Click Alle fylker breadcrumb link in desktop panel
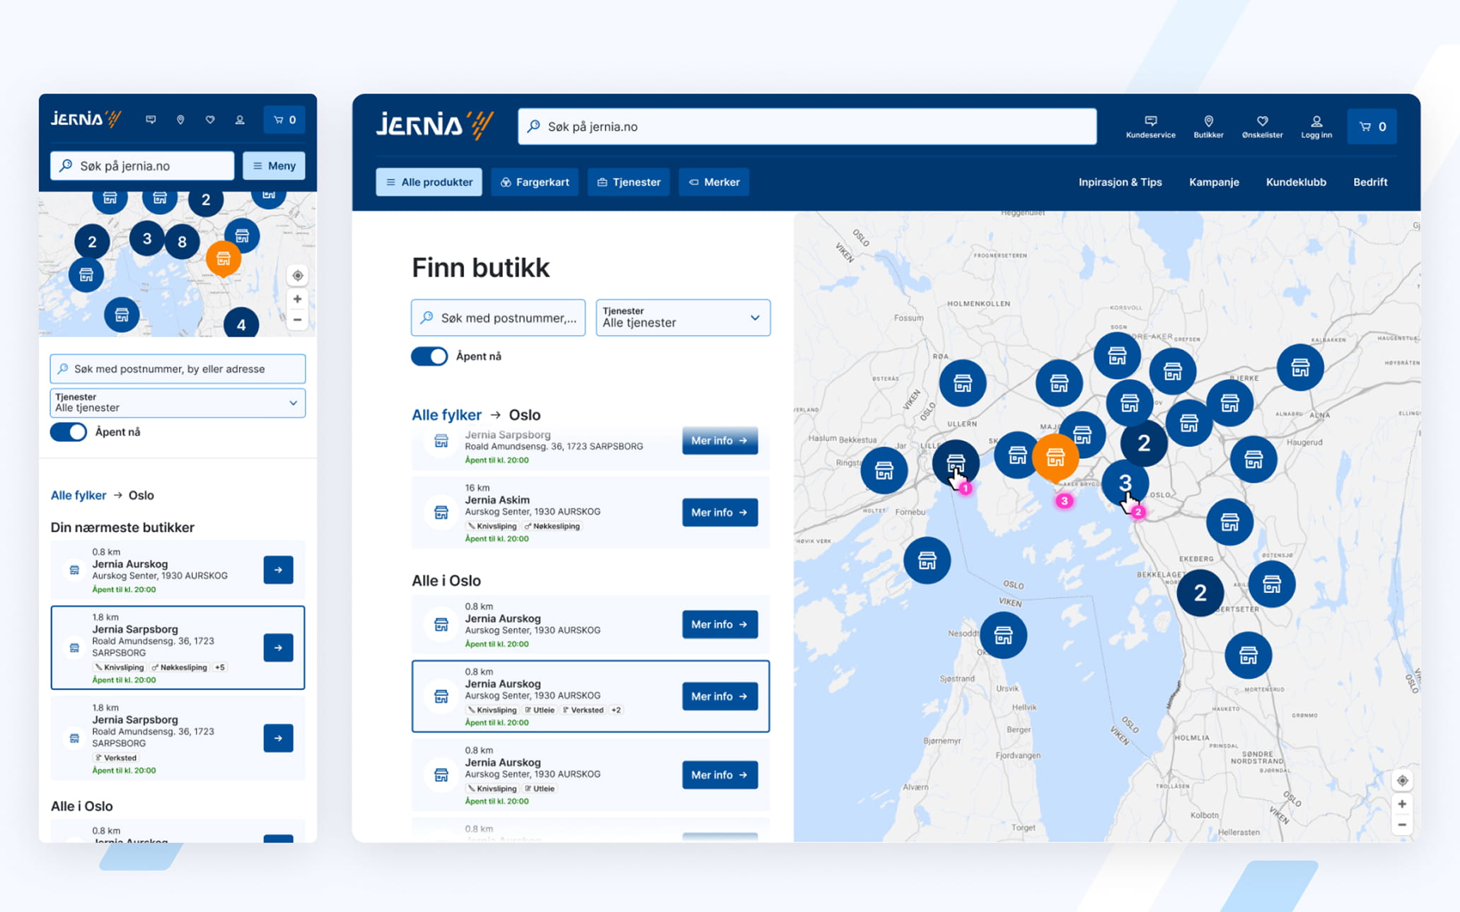1460x912 pixels. click(446, 415)
